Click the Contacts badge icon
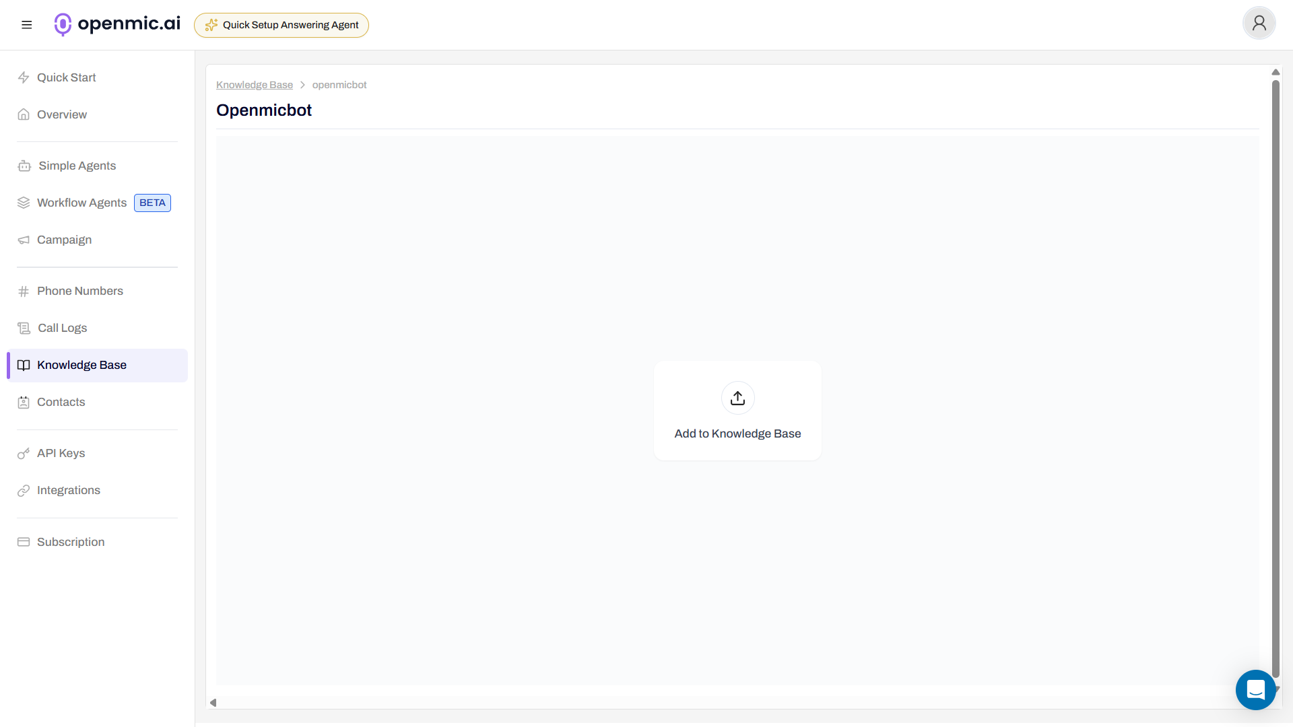The height and width of the screenshot is (727, 1293). [x=24, y=402]
